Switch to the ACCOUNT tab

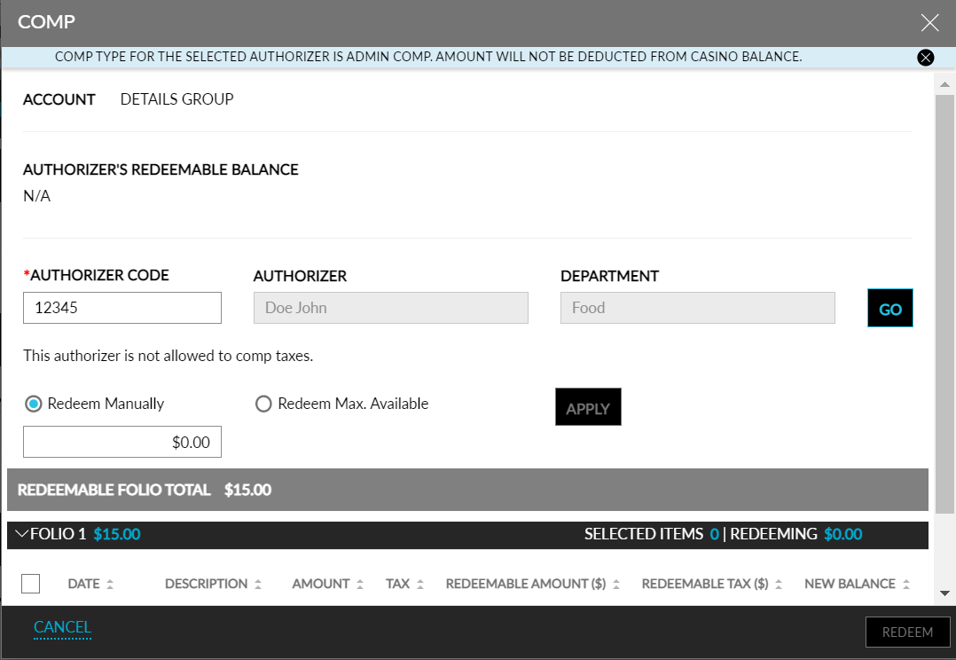click(59, 99)
